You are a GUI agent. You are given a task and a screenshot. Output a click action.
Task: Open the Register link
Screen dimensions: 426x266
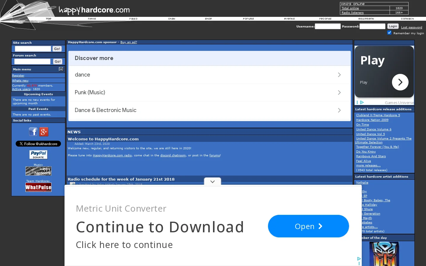[x=18, y=76]
